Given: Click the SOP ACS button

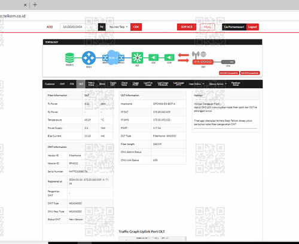Looking at the screenshot, I should coord(187,27).
